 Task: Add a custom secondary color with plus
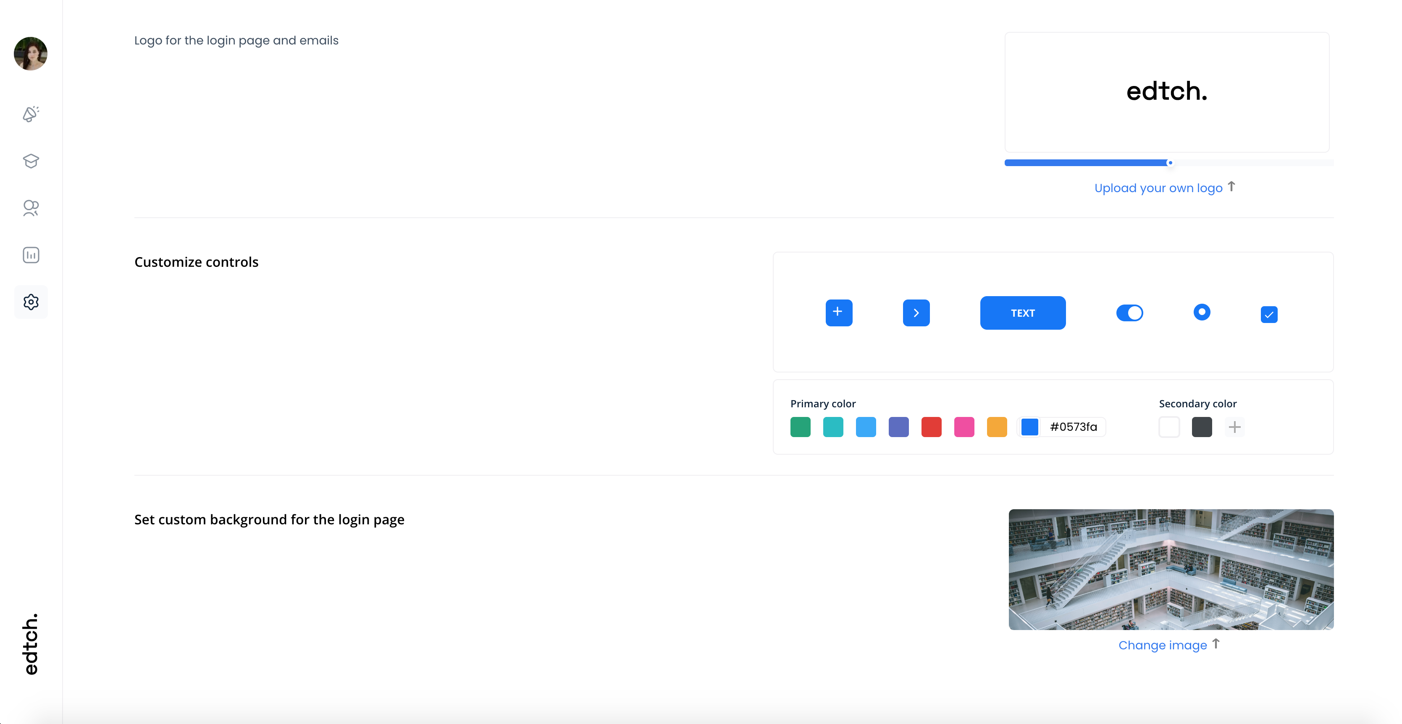coord(1234,427)
